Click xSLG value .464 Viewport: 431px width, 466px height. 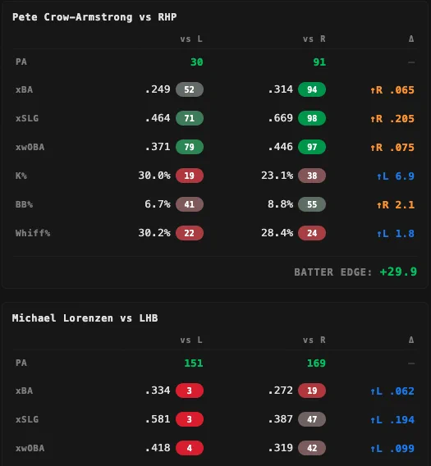158,118
